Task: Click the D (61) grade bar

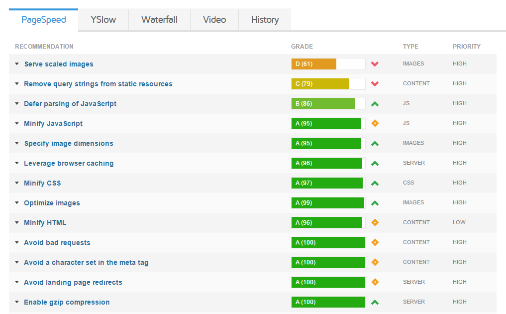Action: tap(328, 64)
